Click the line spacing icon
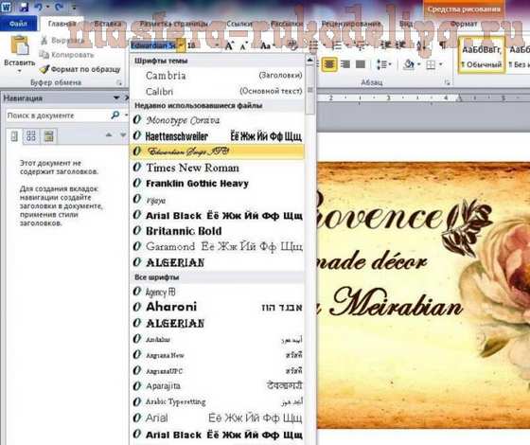 click(x=381, y=64)
